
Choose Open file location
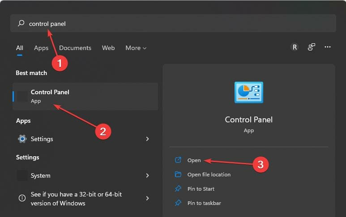click(209, 175)
